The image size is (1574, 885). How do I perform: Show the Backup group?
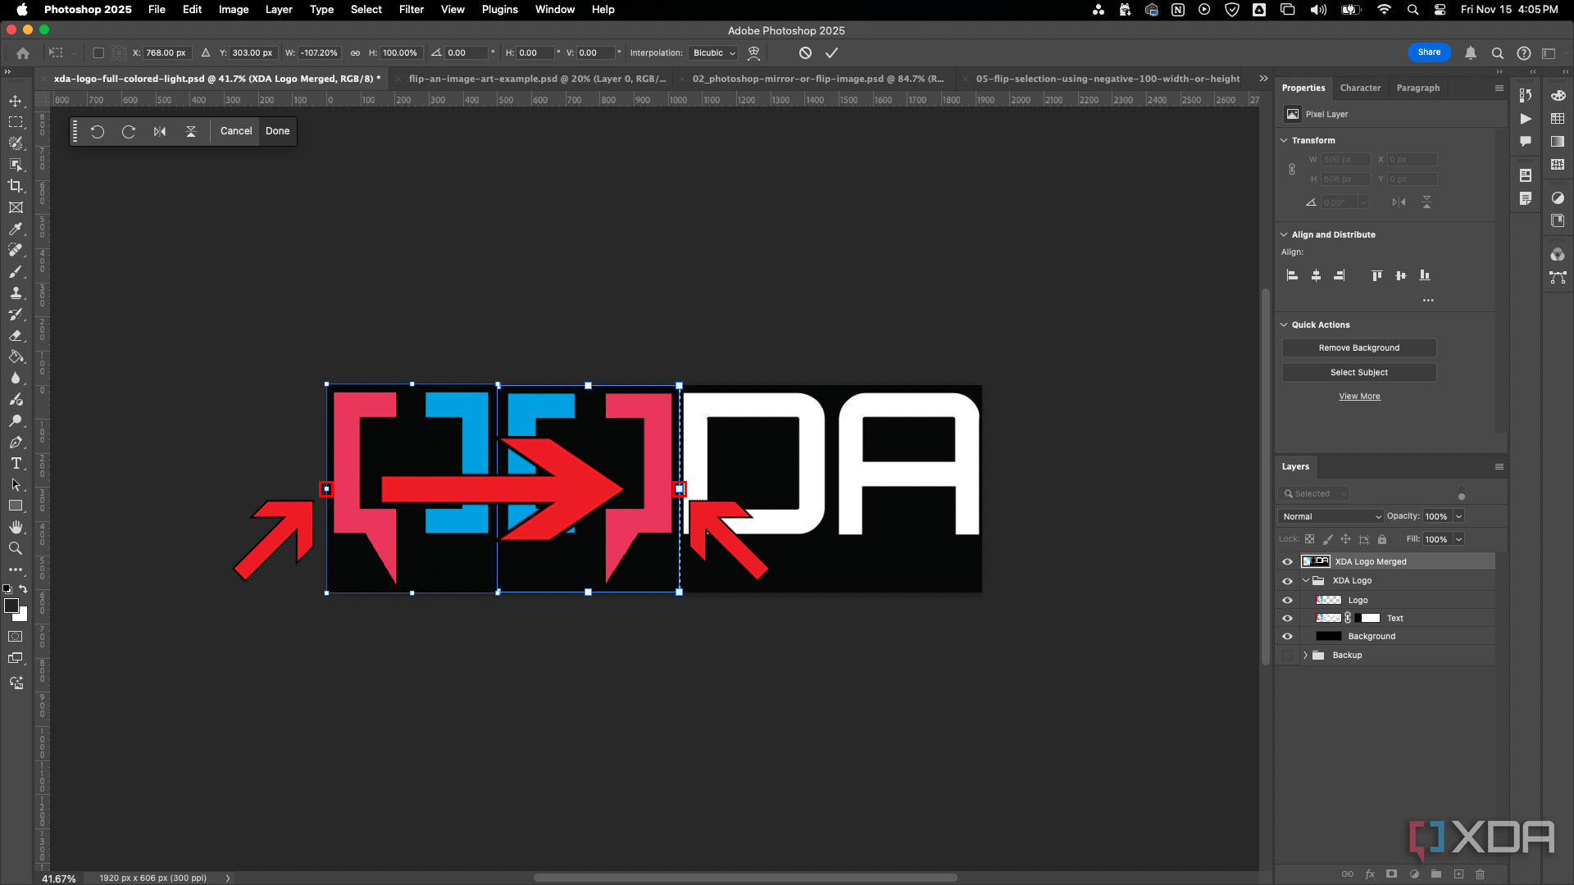tap(1287, 656)
